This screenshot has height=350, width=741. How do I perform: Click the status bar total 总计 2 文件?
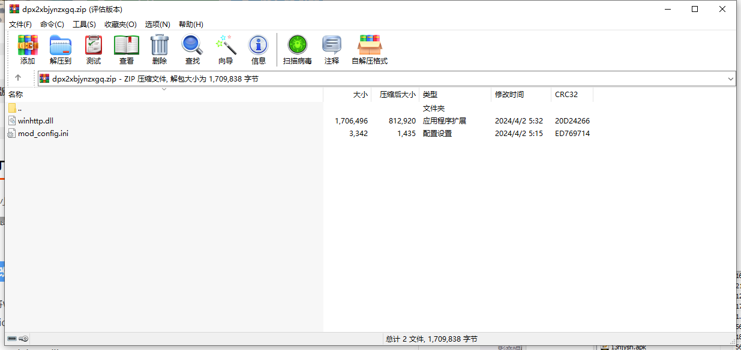[431, 339]
